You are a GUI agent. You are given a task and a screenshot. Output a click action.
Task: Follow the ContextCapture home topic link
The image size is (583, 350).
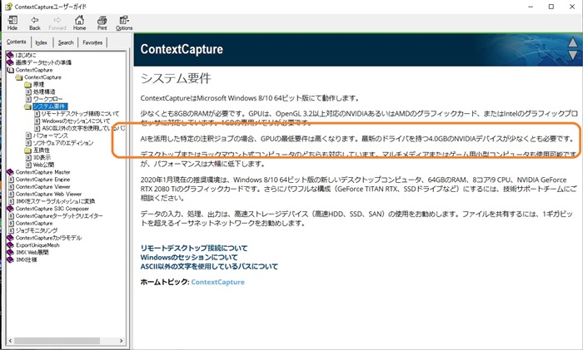coord(218,282)
